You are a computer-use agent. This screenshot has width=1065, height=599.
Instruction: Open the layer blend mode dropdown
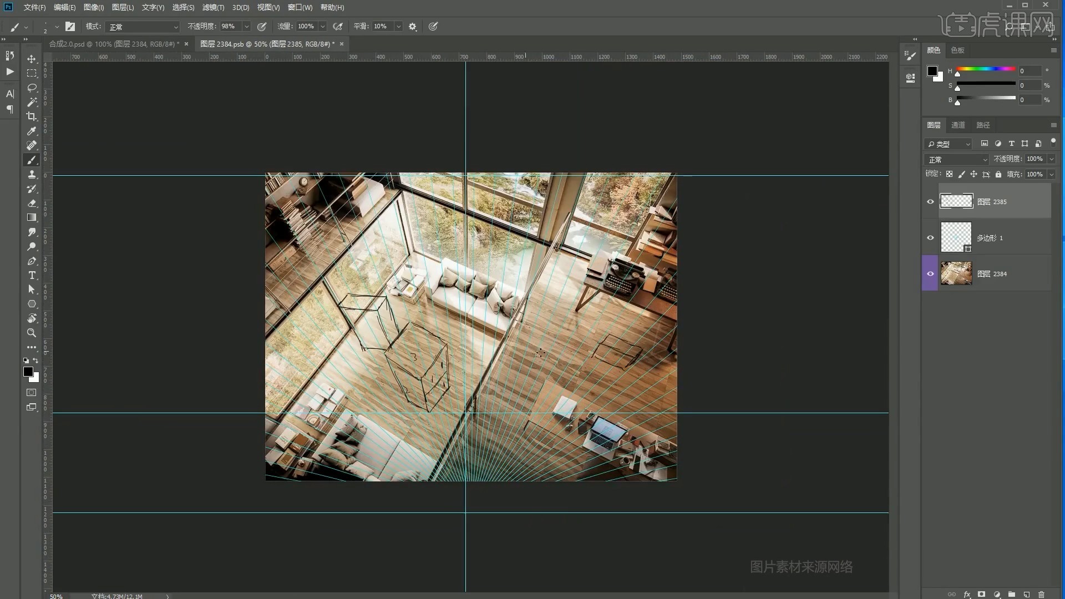[957, 159]
